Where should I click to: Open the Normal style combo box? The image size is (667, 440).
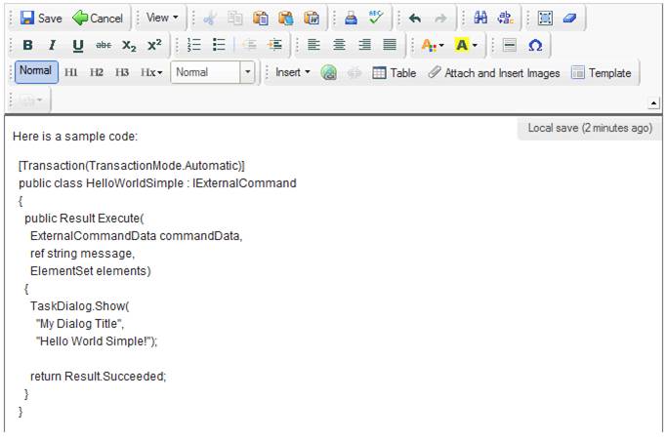(x=213, y=72)
